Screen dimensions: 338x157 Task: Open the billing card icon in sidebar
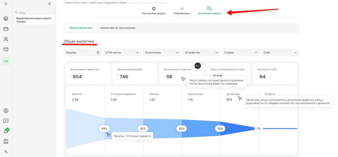coord(6,49)
